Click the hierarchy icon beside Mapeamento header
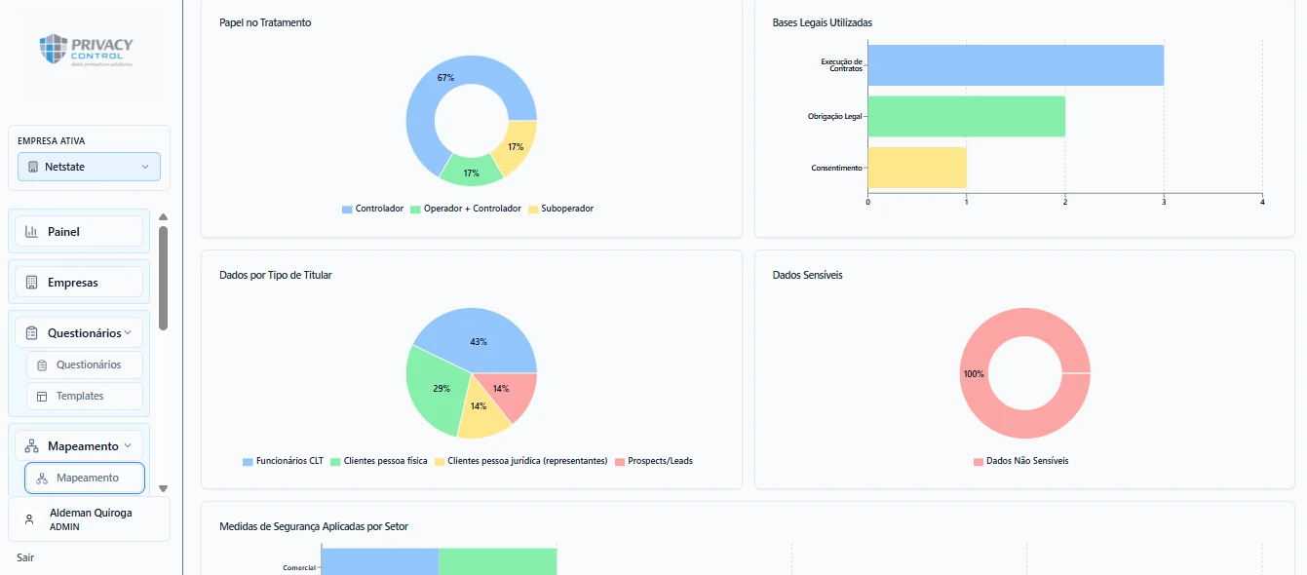This screenshot has width=1307, height=575. click(31, 446)
